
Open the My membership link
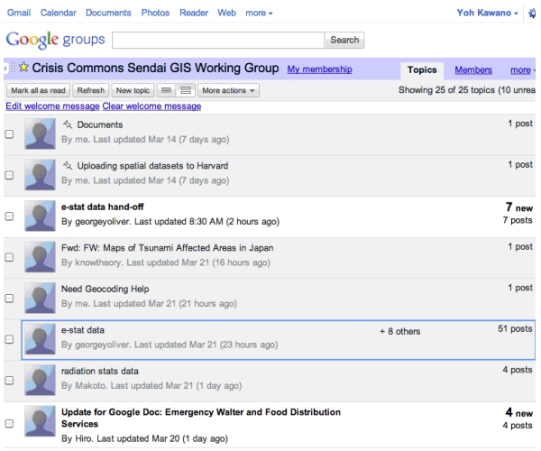coord(318,70)
